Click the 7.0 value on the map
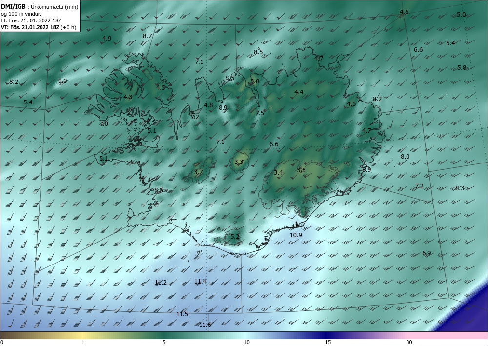The height and width of the screenshot is (346, 488). tap(104, 124)
